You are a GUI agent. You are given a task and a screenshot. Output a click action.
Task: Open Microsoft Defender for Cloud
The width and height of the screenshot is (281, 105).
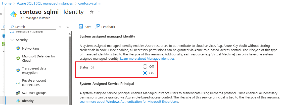(38, 58)
